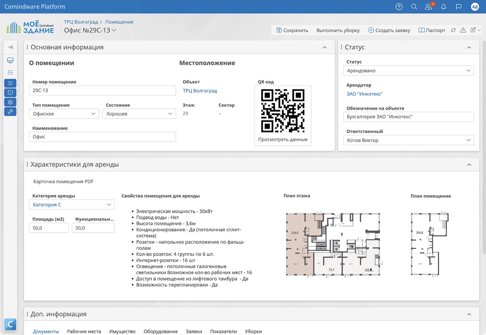486x335 pixels.
Task: Open Тип помещения dropdown
Action: point(64,114)
